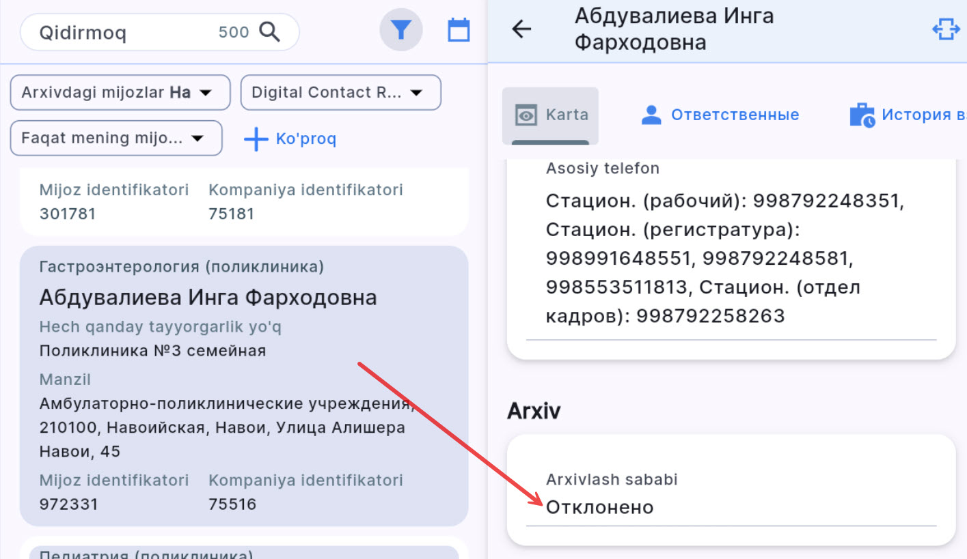
Task: Toggle the funnel filter icon
Action: tap(401, 31)
